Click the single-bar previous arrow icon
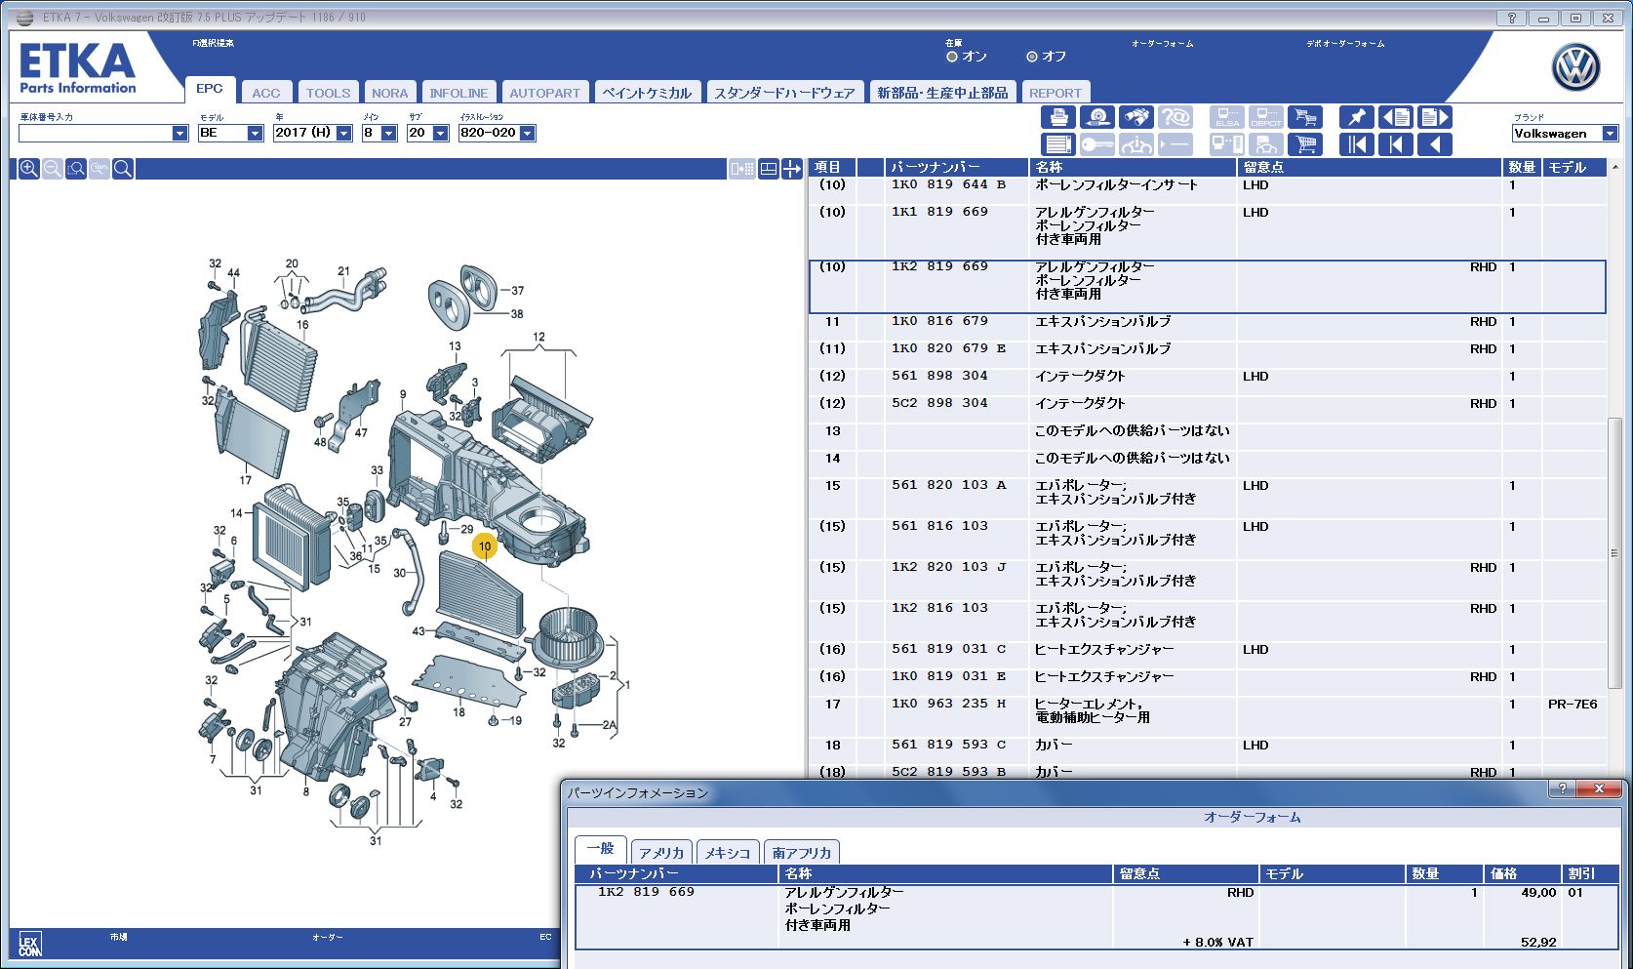This screenshot has height=969, width=1633. tap(1395, 145)
